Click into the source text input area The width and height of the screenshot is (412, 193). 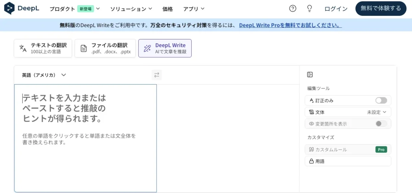pos(85,138)
